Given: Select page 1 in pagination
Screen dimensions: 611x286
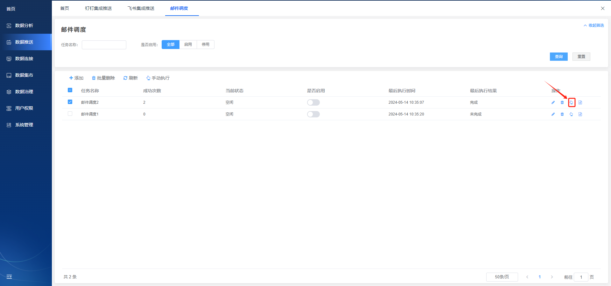Looking at the screenshot, I should pyautogui.click(x=540, y=277).
